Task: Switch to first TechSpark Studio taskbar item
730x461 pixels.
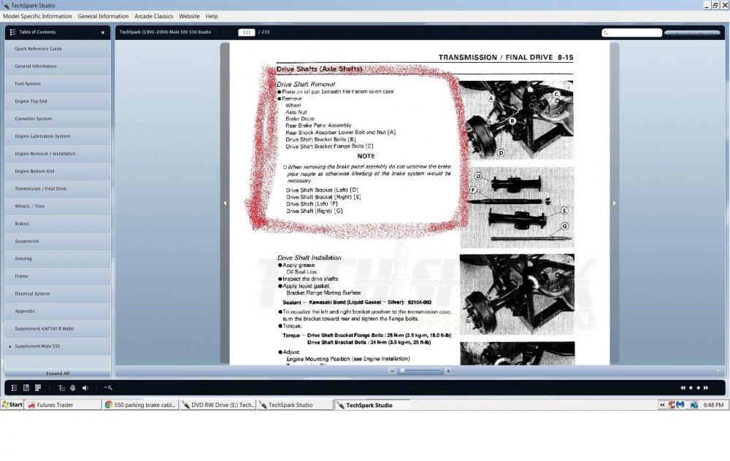Action: coord(295,405)
